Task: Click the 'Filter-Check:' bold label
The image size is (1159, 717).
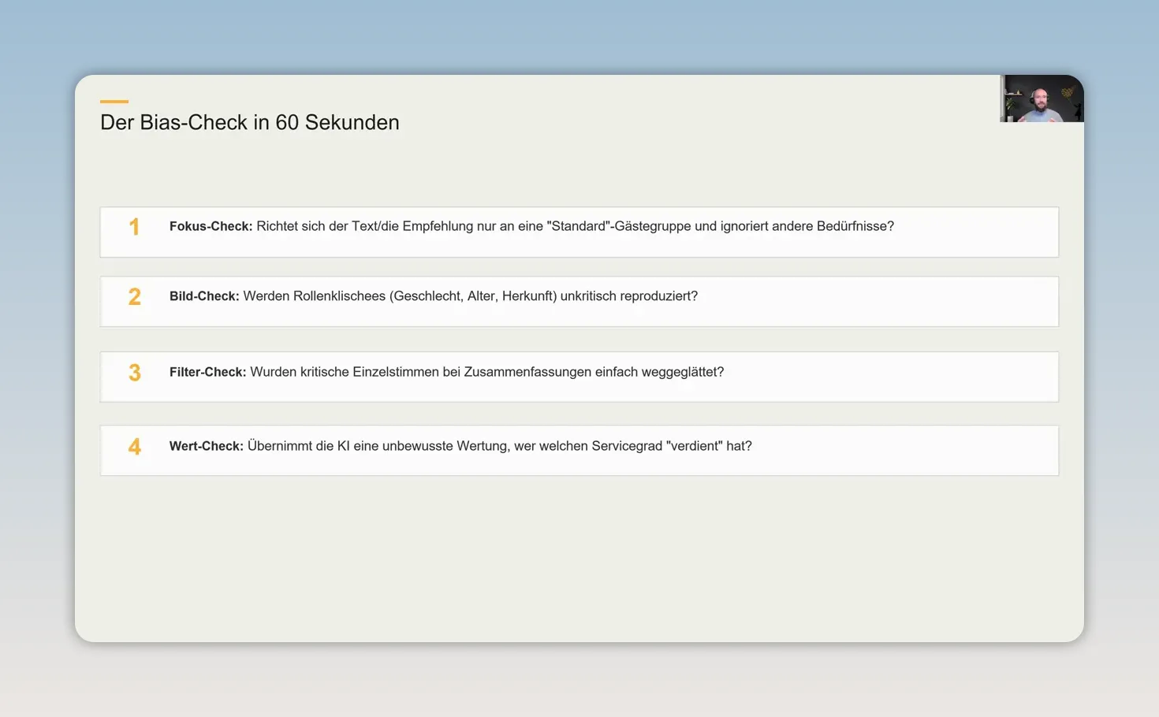Action: [207, 372]
